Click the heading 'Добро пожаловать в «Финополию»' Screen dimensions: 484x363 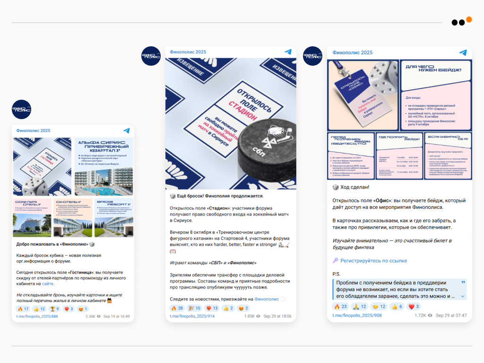point(52,244)
